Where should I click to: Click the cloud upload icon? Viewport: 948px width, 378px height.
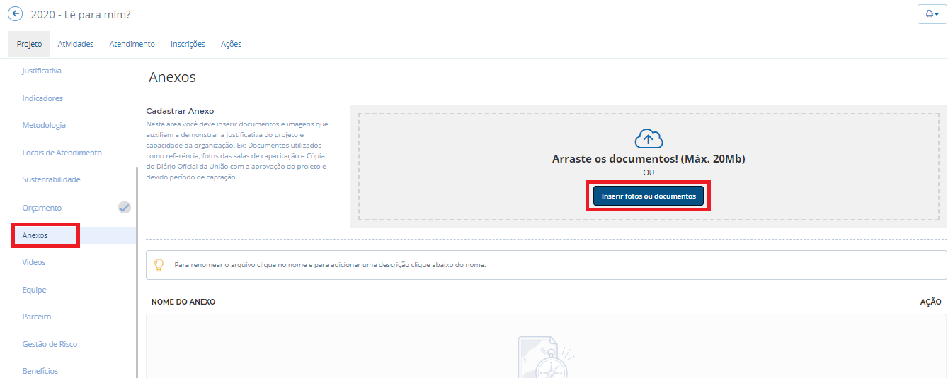coord(649,138)
